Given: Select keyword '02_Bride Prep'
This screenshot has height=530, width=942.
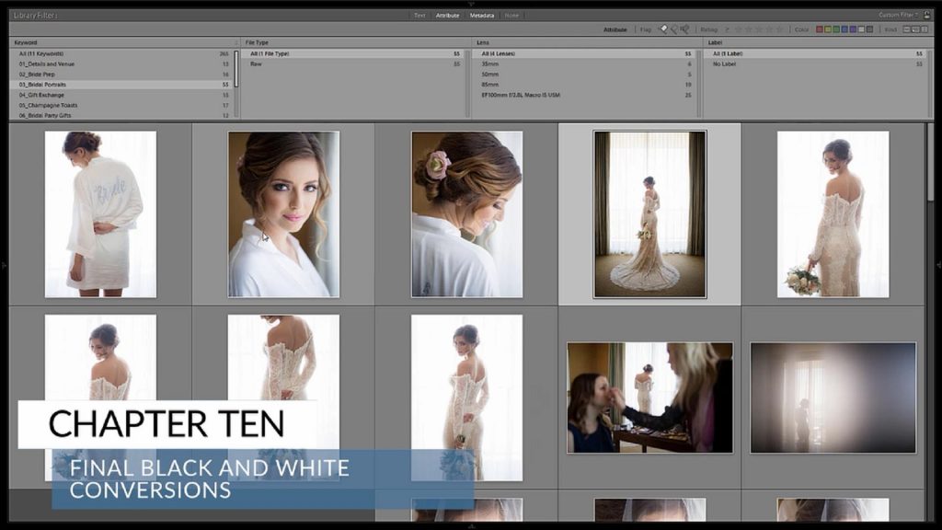Looking at the screenshot, I should pyautogui.click(x=122, y=75).
